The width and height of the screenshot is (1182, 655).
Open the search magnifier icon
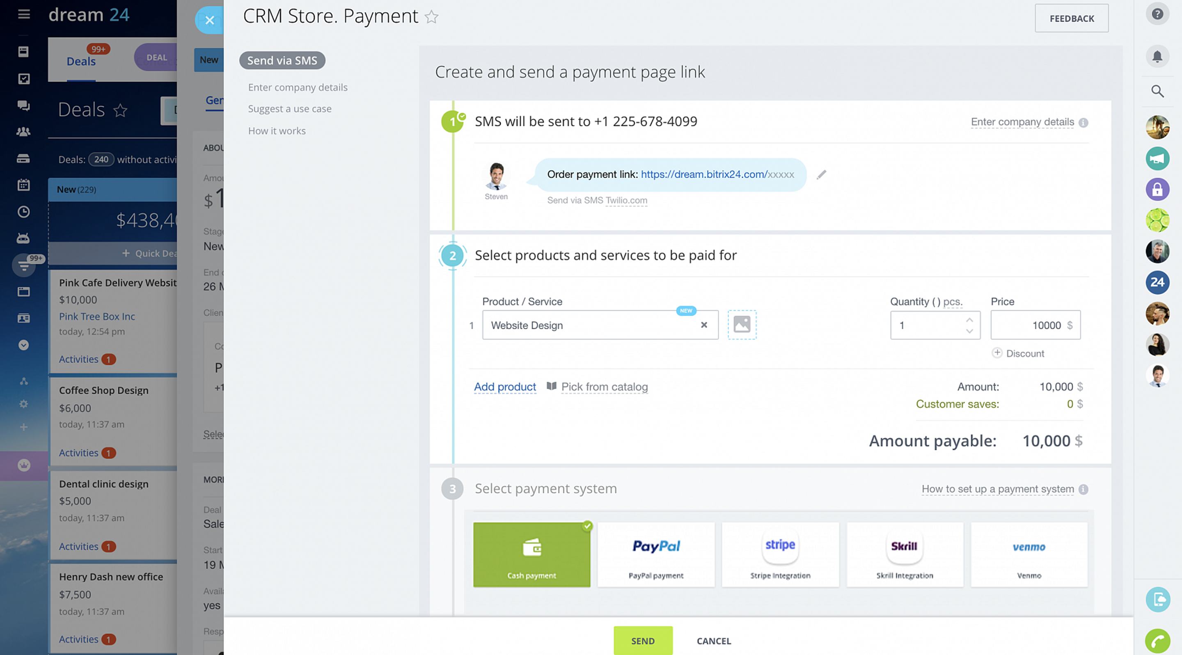(x=1157, y=91)
